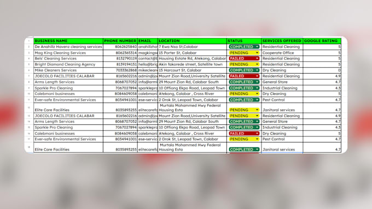Image resolution: width=372 pixels, height=209 pixels.
Task: Click 'Residential Cleaning' in De Anahillz Havenz row
Action: [x=282, y=46]
